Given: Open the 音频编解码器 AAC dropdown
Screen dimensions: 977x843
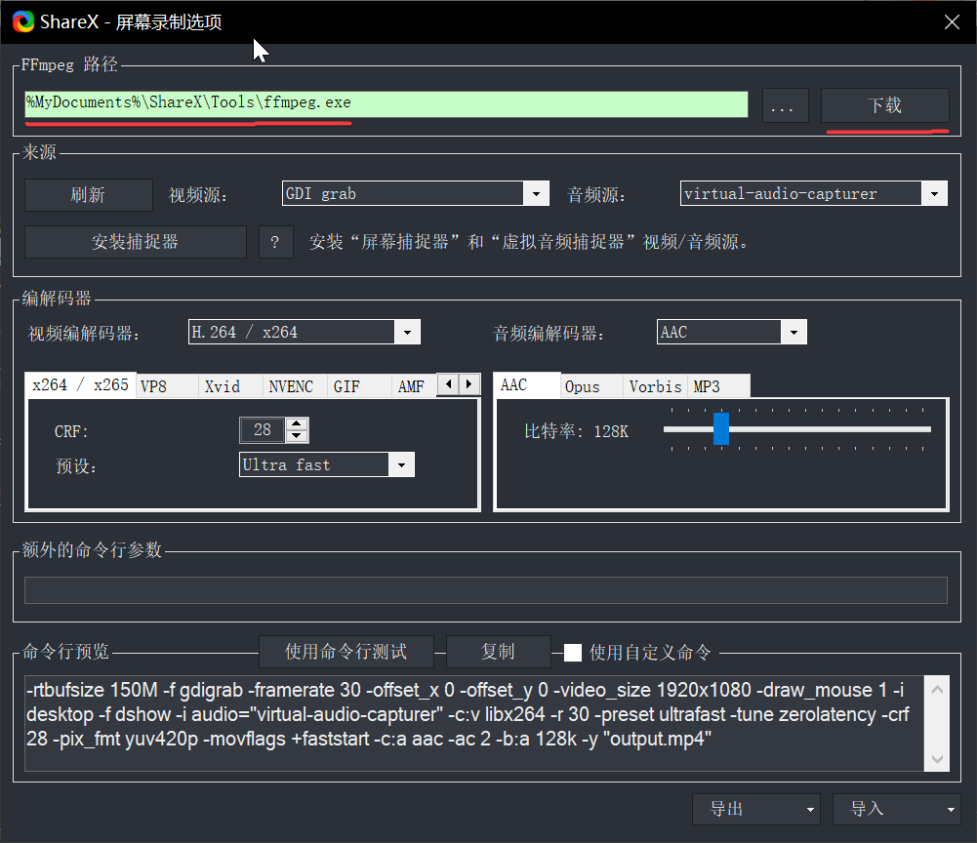Looking at the screenshot, I should click(x=731, y=332).
